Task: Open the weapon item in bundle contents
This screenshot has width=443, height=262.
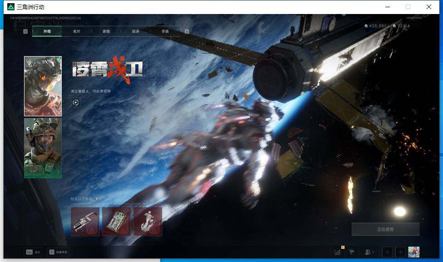Action: 85,221
